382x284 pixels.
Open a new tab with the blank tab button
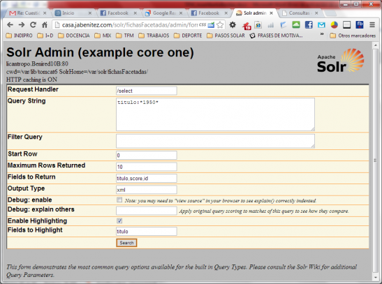[330, 13]
